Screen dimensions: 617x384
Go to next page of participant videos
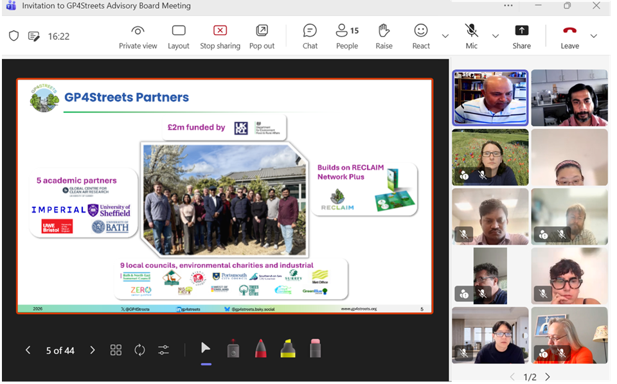(x=548, y=376)
